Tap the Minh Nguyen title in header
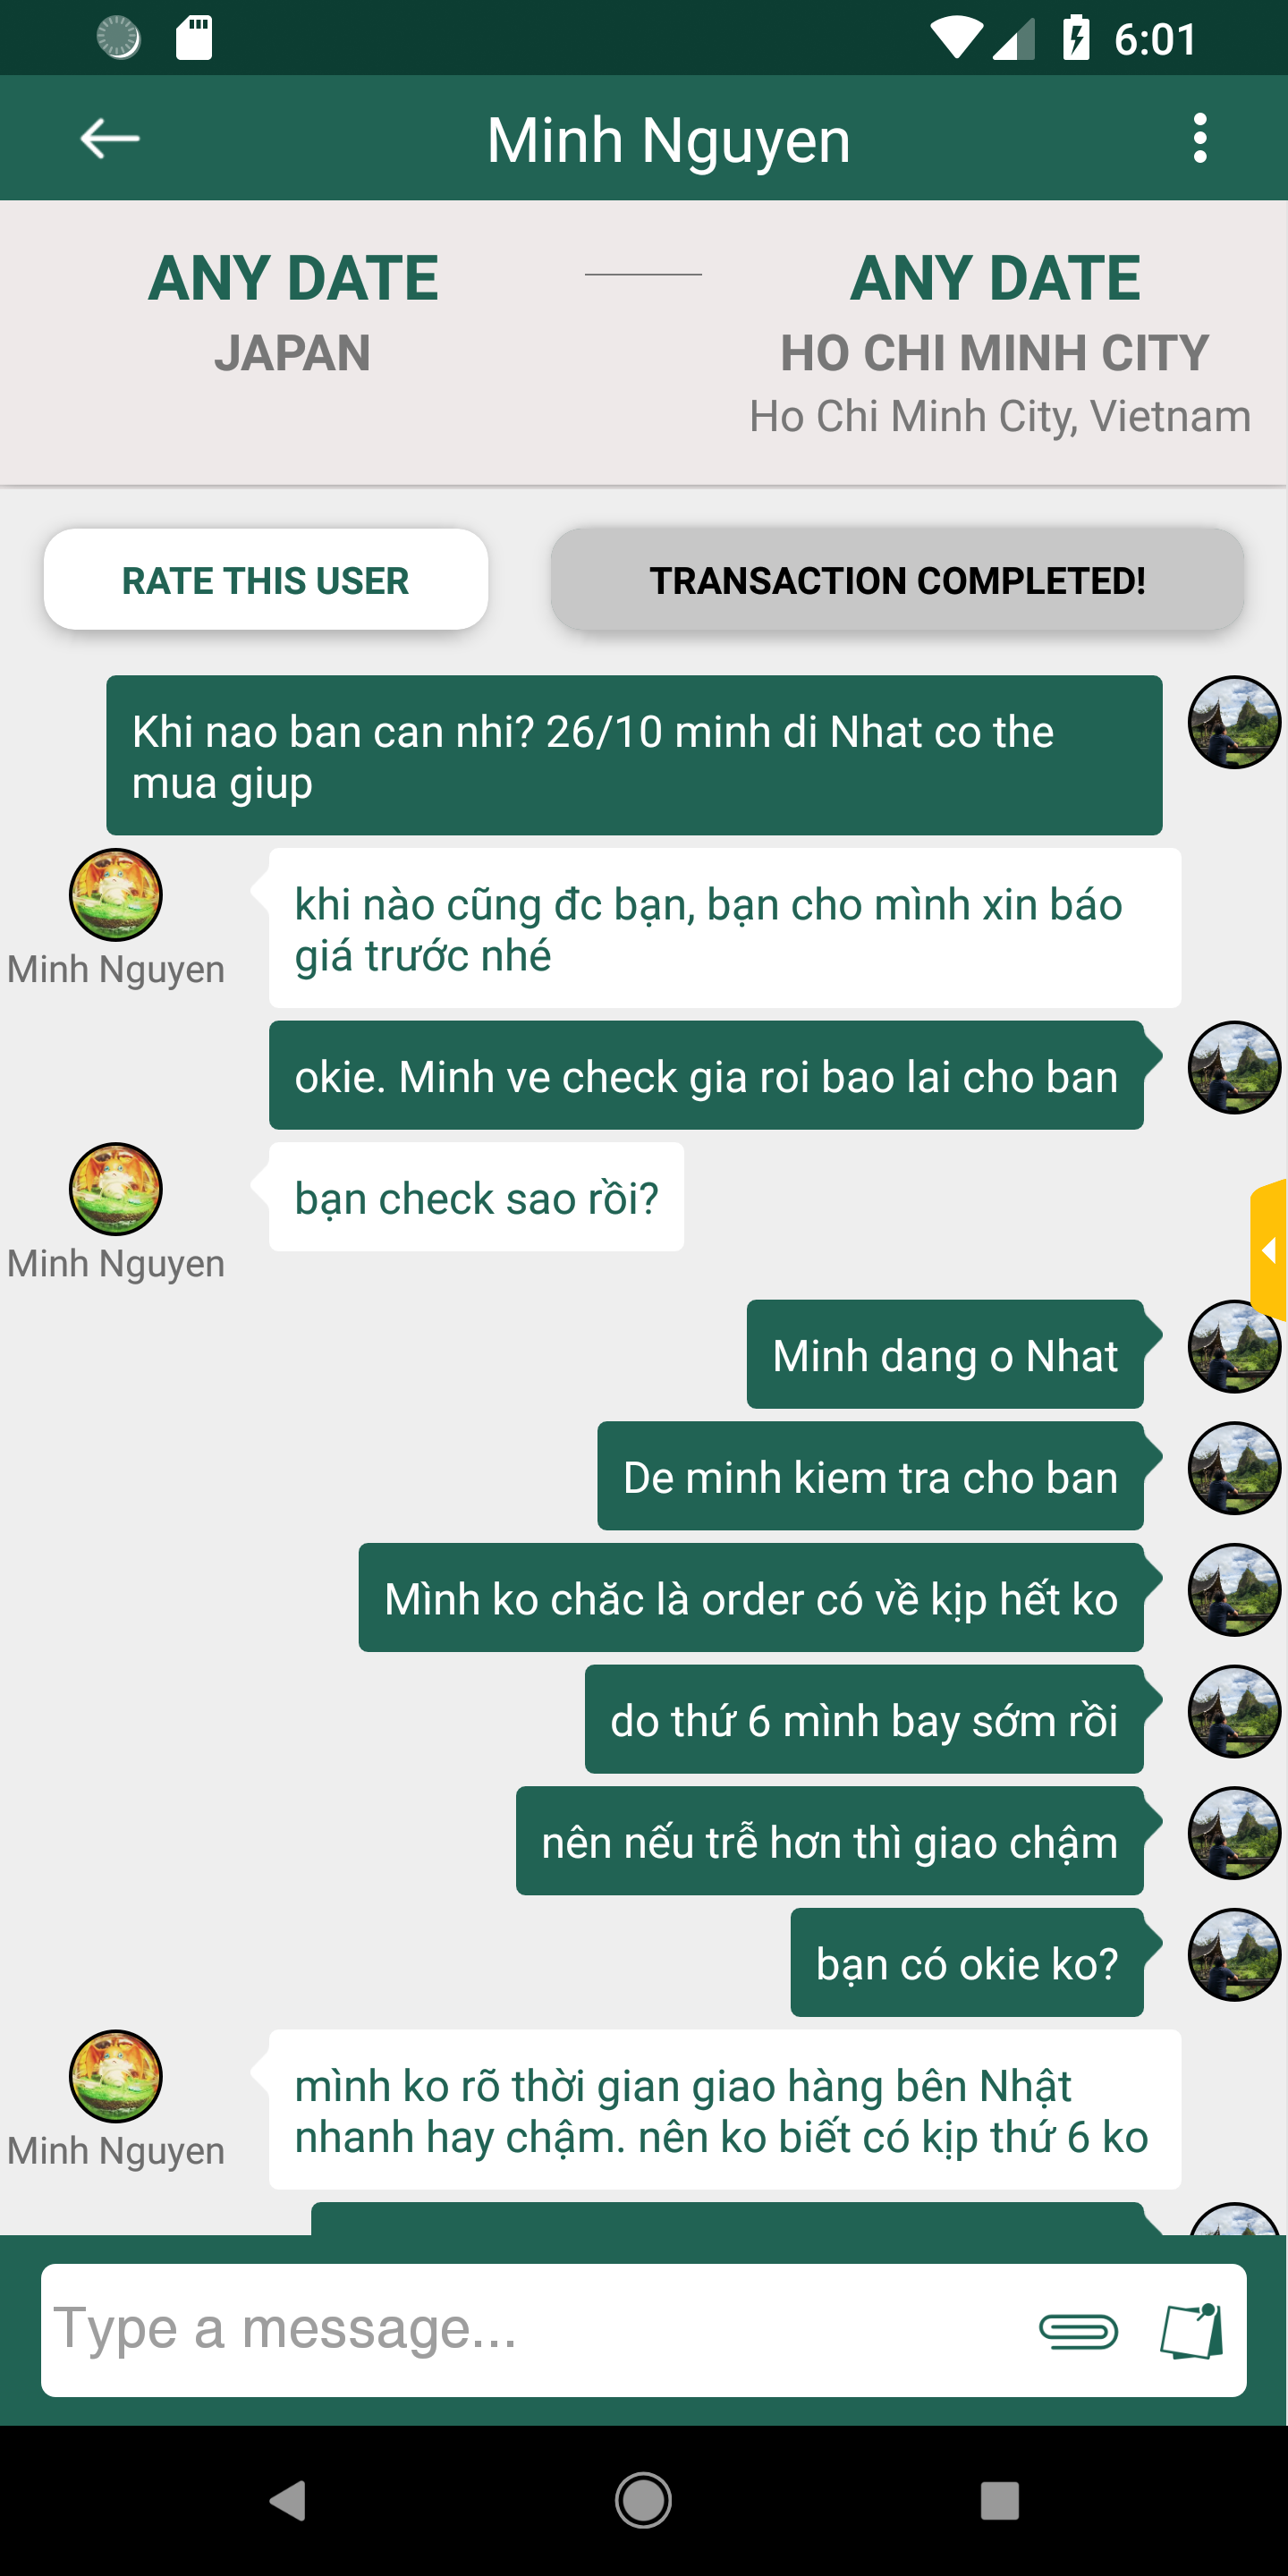 click(x=668, y=140)
